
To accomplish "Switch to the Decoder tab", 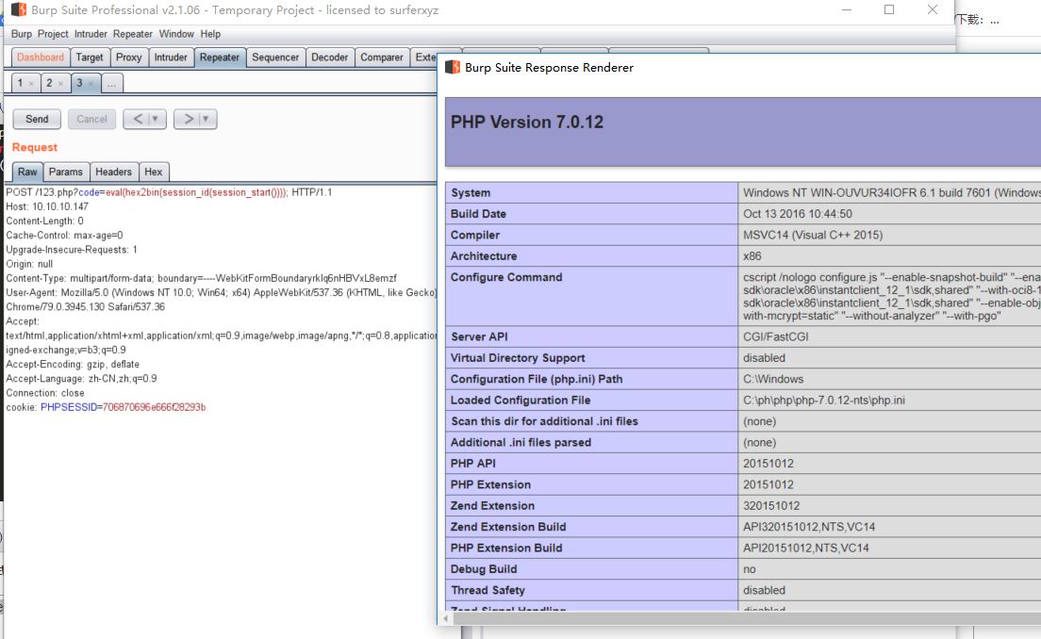I will (330, 57).
